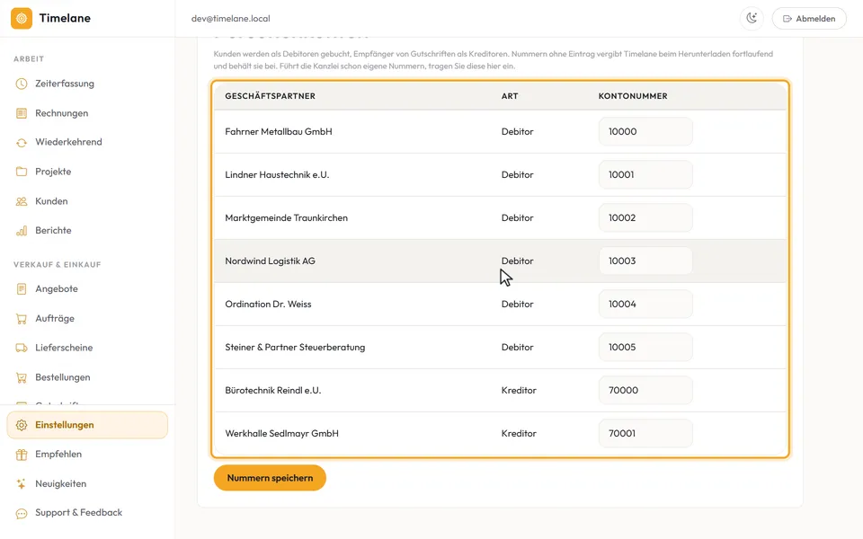This screenshot has height=539, width=863.
Task: Click the Abmelden logout button
Action: pos(809,18)
